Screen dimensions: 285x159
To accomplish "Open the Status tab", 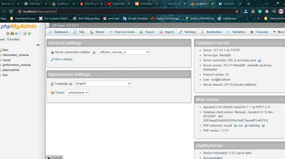I will 97,32.
